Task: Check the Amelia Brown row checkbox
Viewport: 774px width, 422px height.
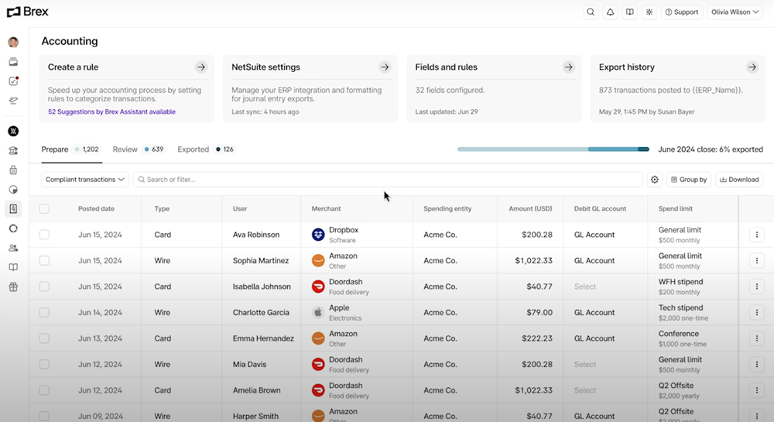Action: coord(44,390)
